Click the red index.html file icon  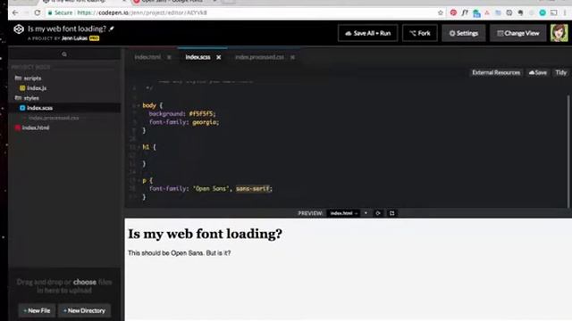pos(18,128)
